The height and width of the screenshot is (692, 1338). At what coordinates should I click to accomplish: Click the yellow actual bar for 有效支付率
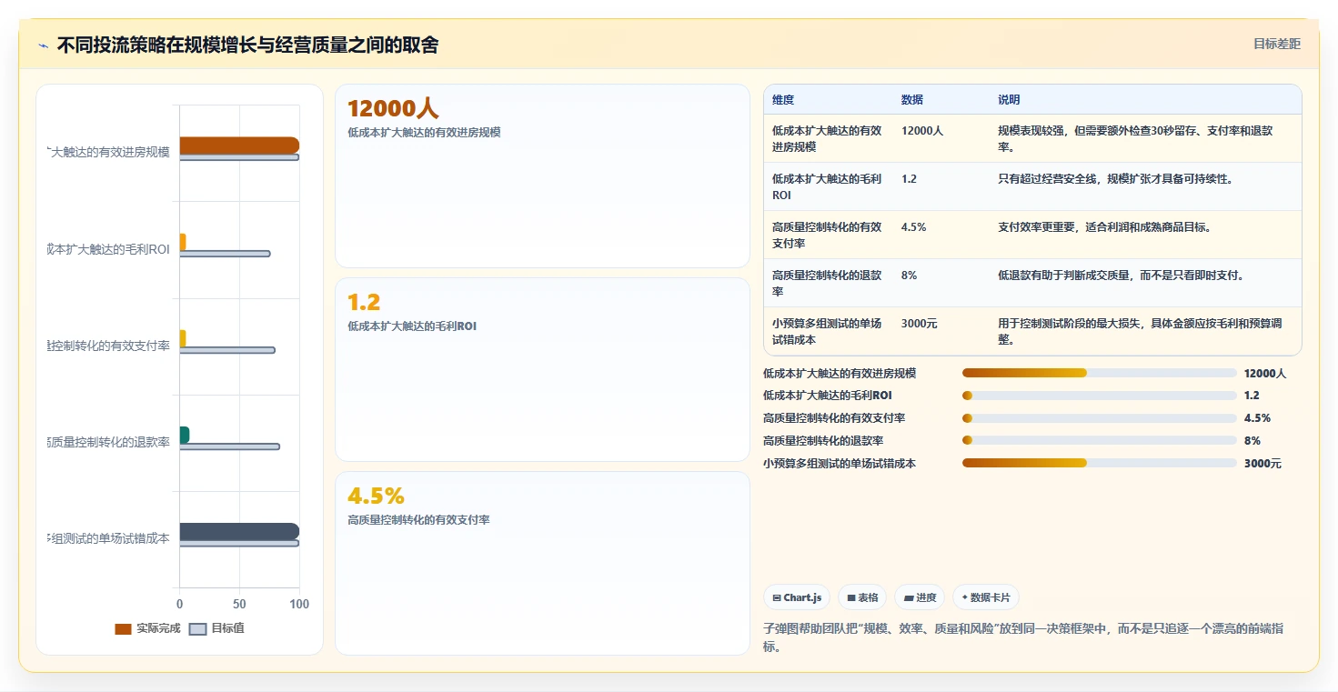pos(183,338)
